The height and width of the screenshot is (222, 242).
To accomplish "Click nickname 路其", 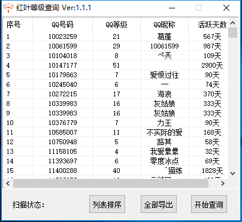I will click(x=164, y=142).
